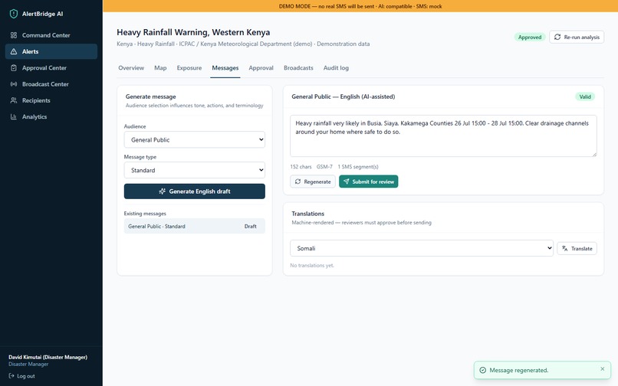Viewport: 618px width, 386px height.
Task: Click the Analytics chart icon
Action: 14,116
